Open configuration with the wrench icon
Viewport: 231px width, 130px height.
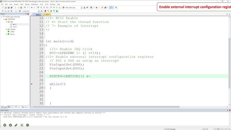click(116, 8)
